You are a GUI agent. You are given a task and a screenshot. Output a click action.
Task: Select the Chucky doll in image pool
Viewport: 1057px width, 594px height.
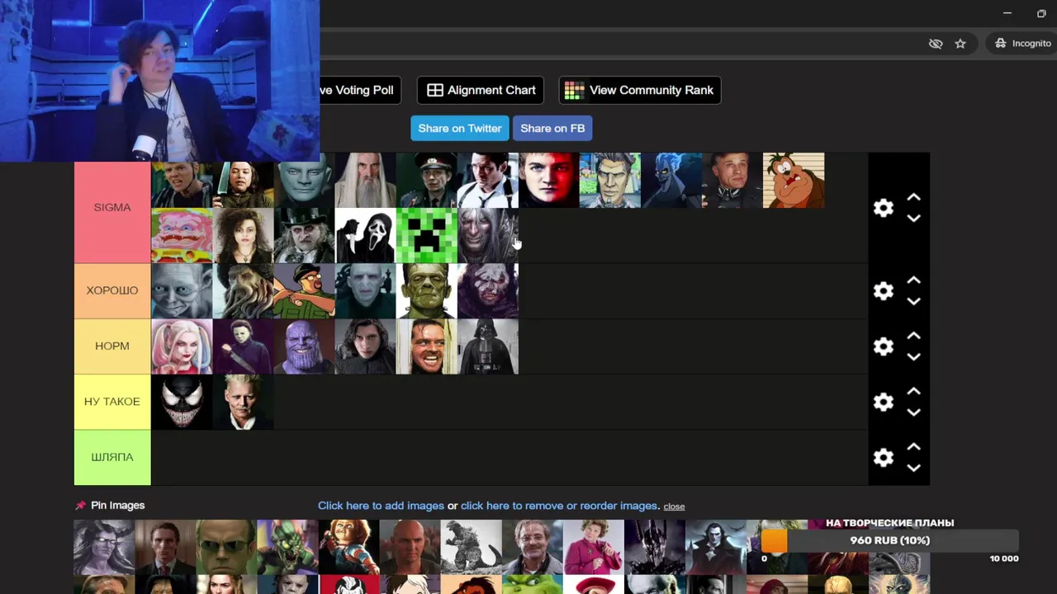tap(349, 547)
